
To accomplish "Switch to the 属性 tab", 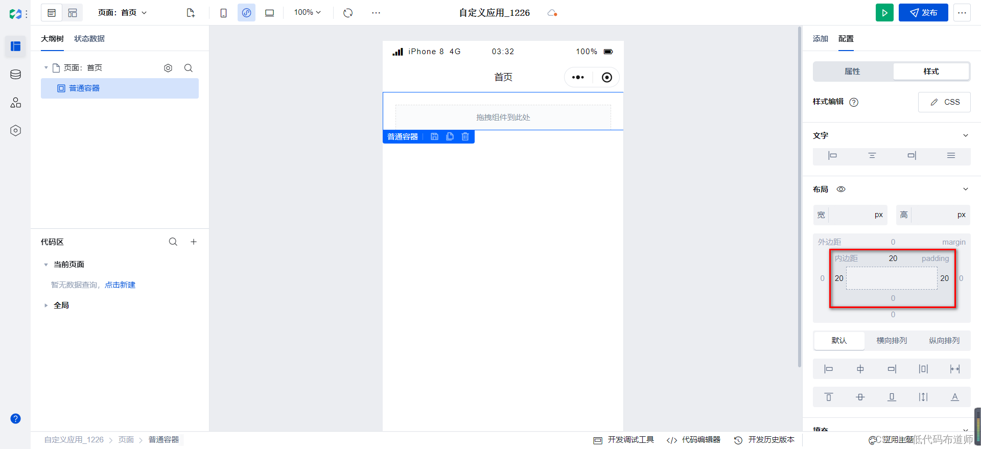I will click(852, 72).
